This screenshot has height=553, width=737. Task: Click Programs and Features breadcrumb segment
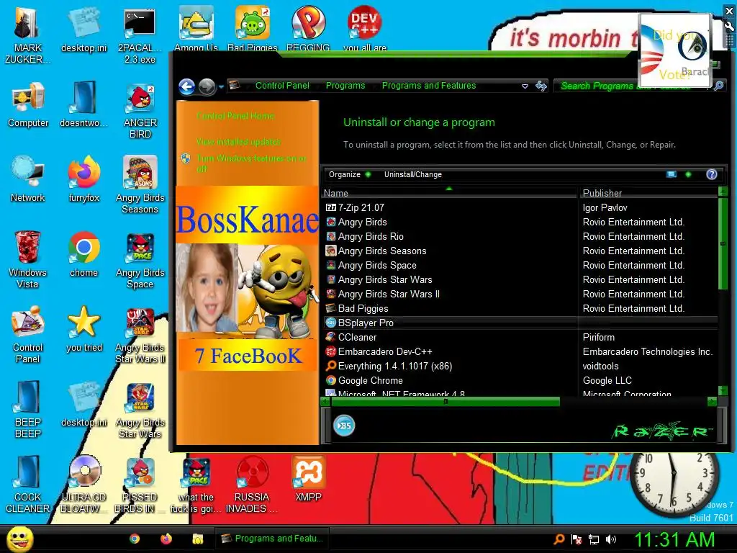(x=429, y=86)
